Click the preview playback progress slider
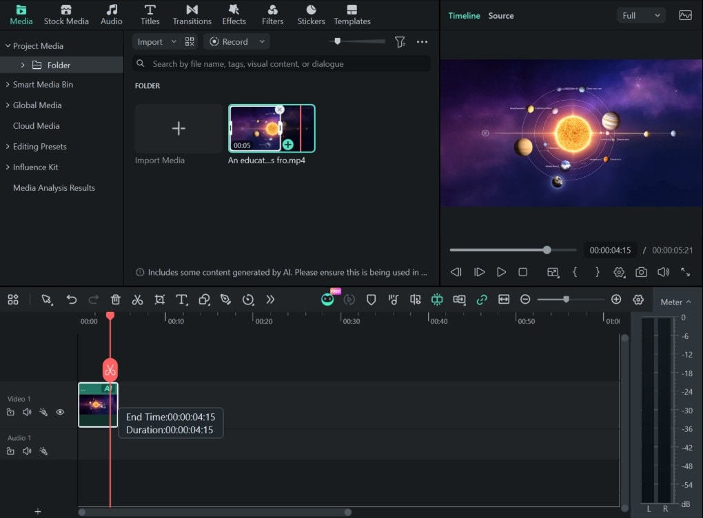Image resolution: width=703 pixels, height=518 pixels. [x=513, y=250]
